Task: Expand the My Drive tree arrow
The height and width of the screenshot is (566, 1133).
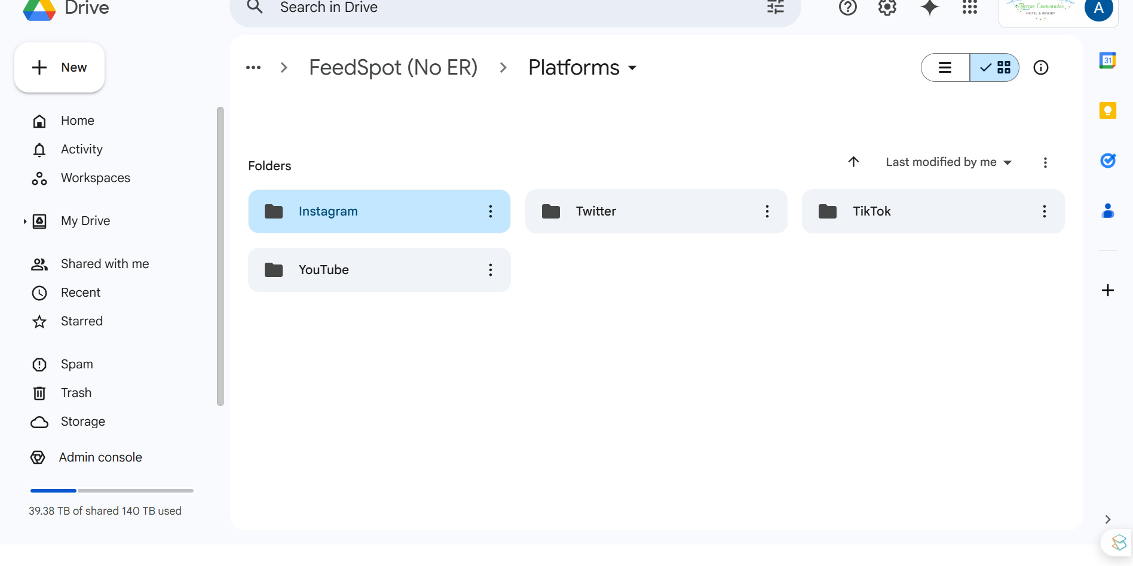Action: click(25, 222)
